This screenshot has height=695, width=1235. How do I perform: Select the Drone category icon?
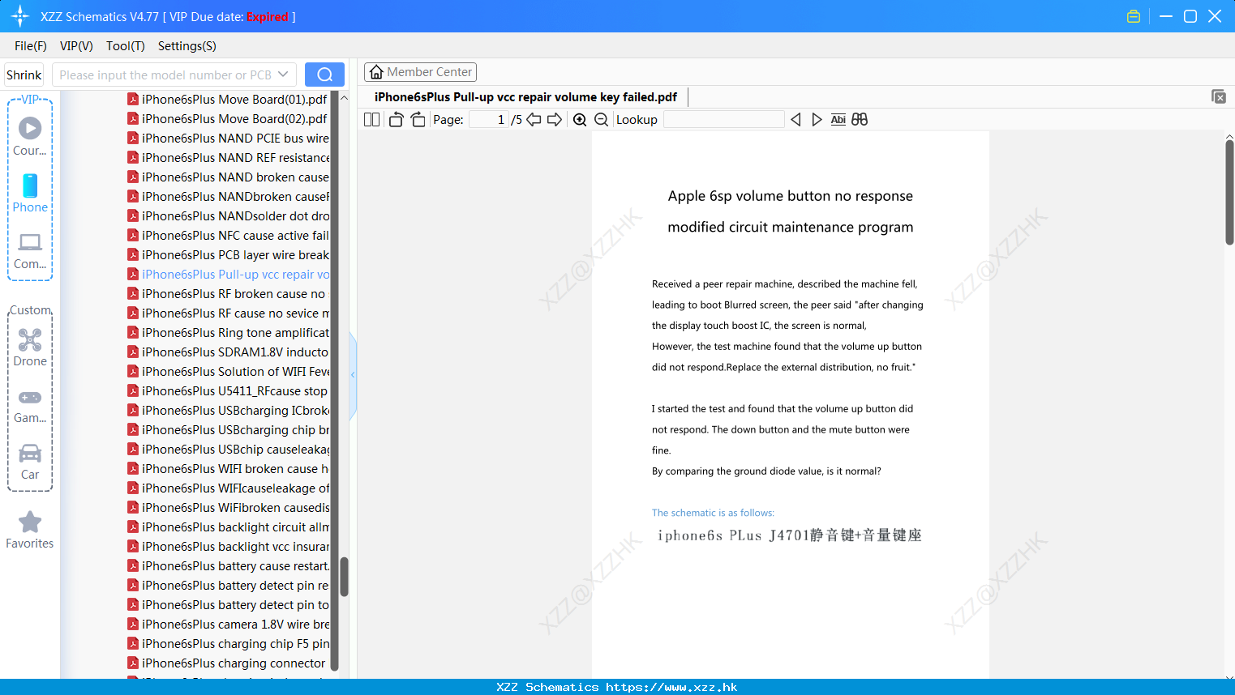click(30, 347)
